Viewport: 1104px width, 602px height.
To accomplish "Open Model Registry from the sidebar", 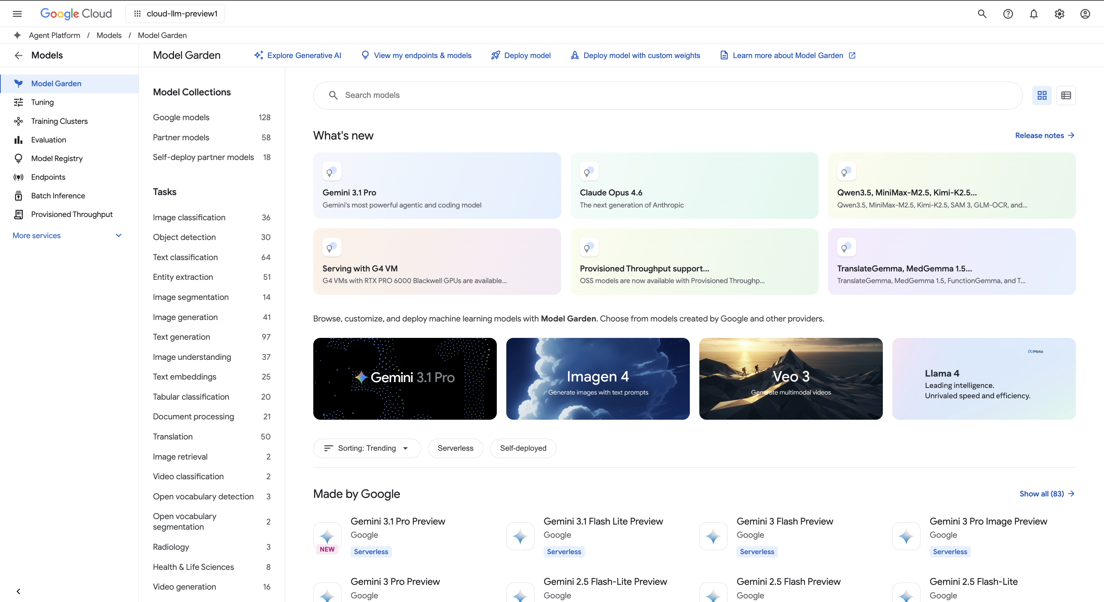I will point(57,158).
